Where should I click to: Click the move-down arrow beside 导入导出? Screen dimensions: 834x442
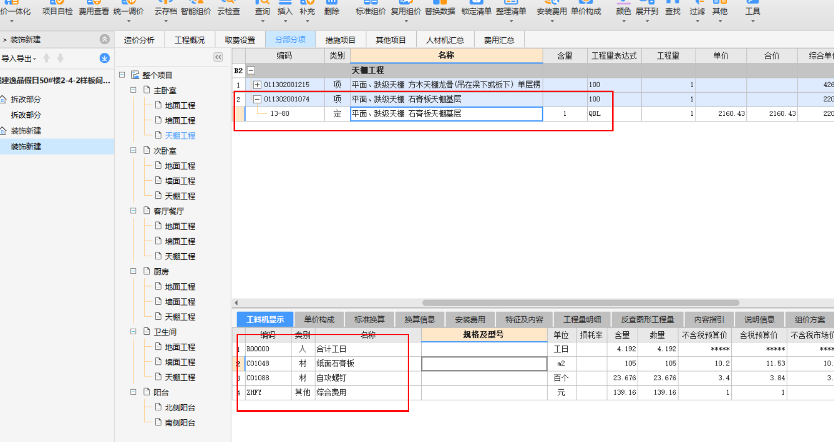click(60, 58)
